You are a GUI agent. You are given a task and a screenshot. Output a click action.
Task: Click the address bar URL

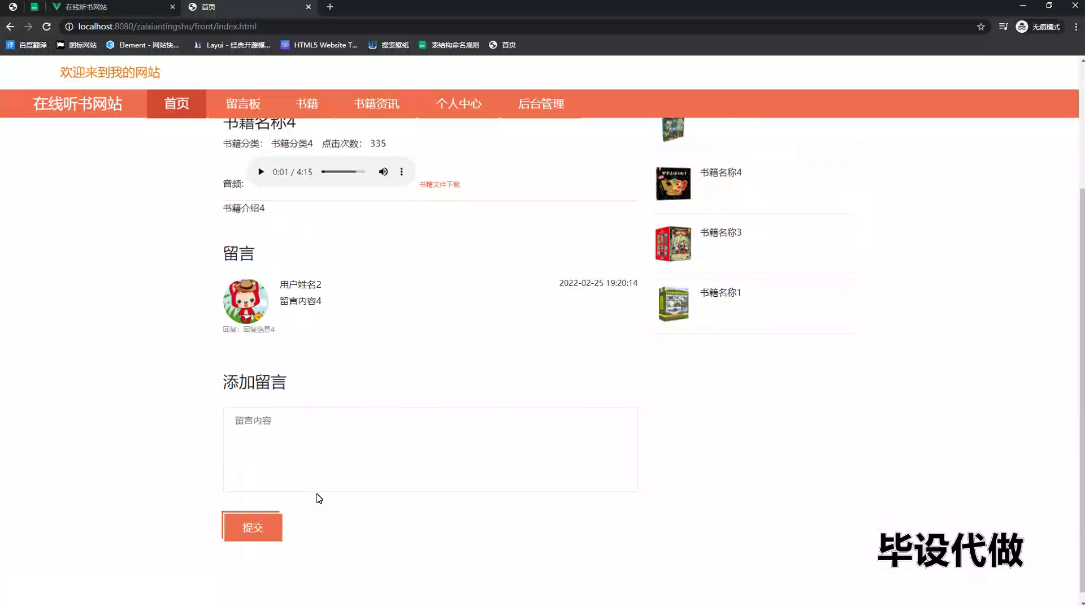167,27
